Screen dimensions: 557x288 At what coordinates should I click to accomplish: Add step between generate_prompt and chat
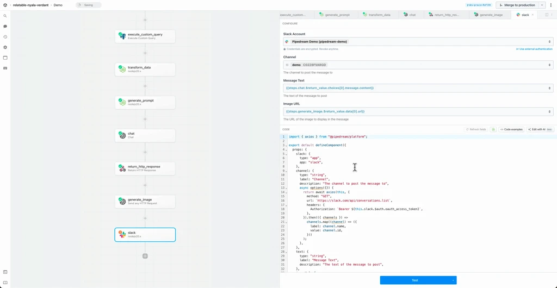[x=145, y=119]
